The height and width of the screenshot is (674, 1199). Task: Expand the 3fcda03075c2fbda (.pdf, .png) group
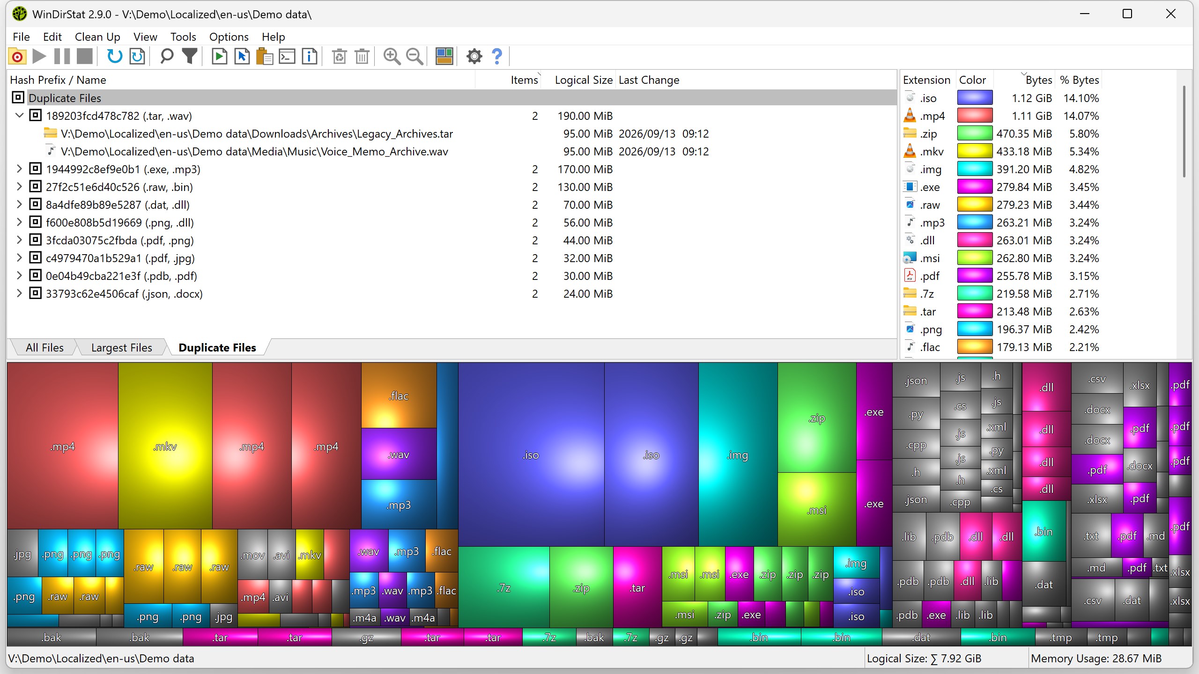click(x=19, y=240)
